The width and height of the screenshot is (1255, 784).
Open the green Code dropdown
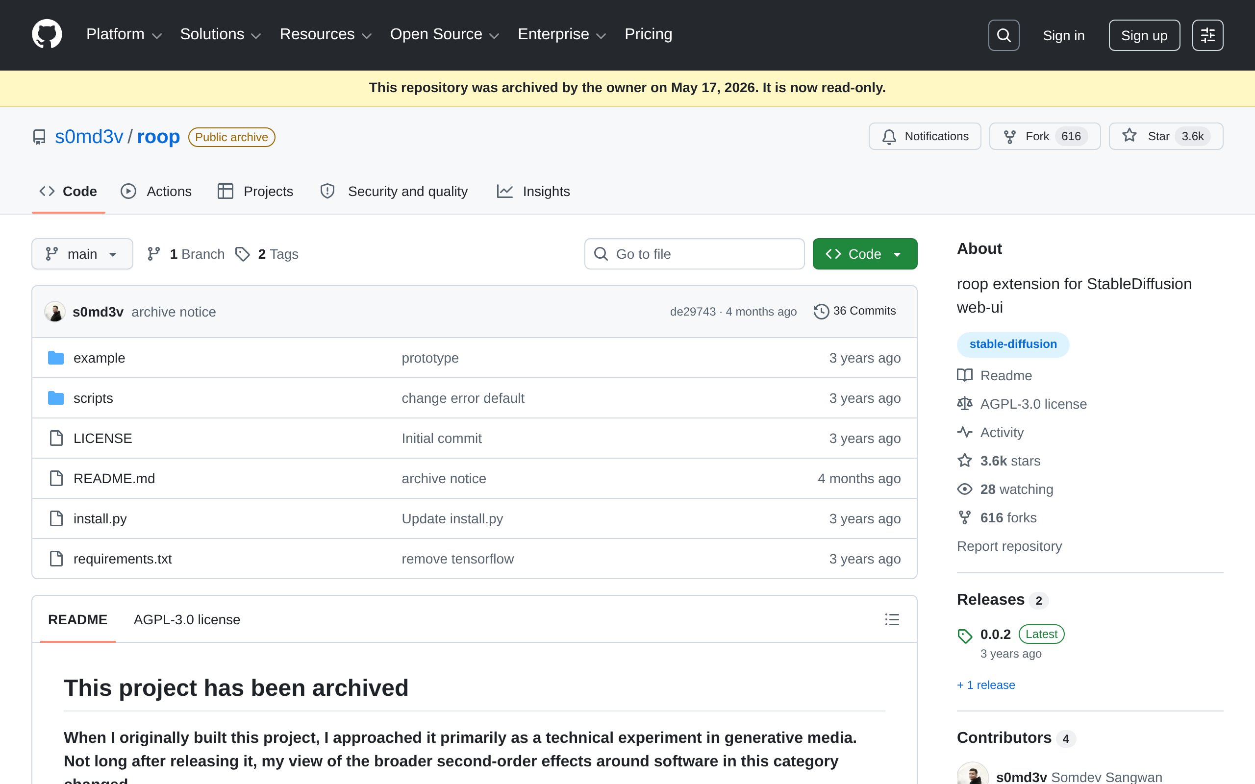pyautogui.click(x=864, y=253)
